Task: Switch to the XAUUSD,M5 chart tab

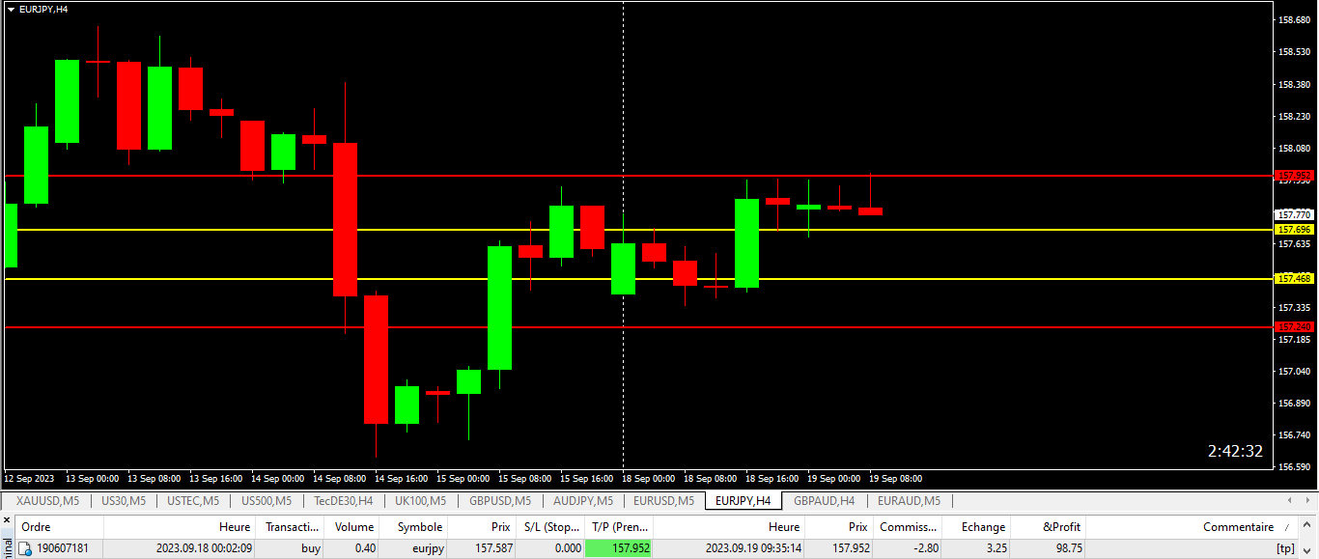Action: click(47, 501)
